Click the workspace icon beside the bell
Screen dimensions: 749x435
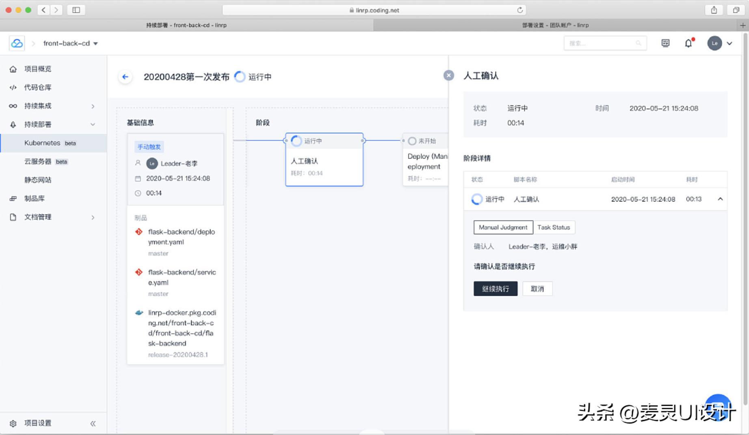coord(665,43)
